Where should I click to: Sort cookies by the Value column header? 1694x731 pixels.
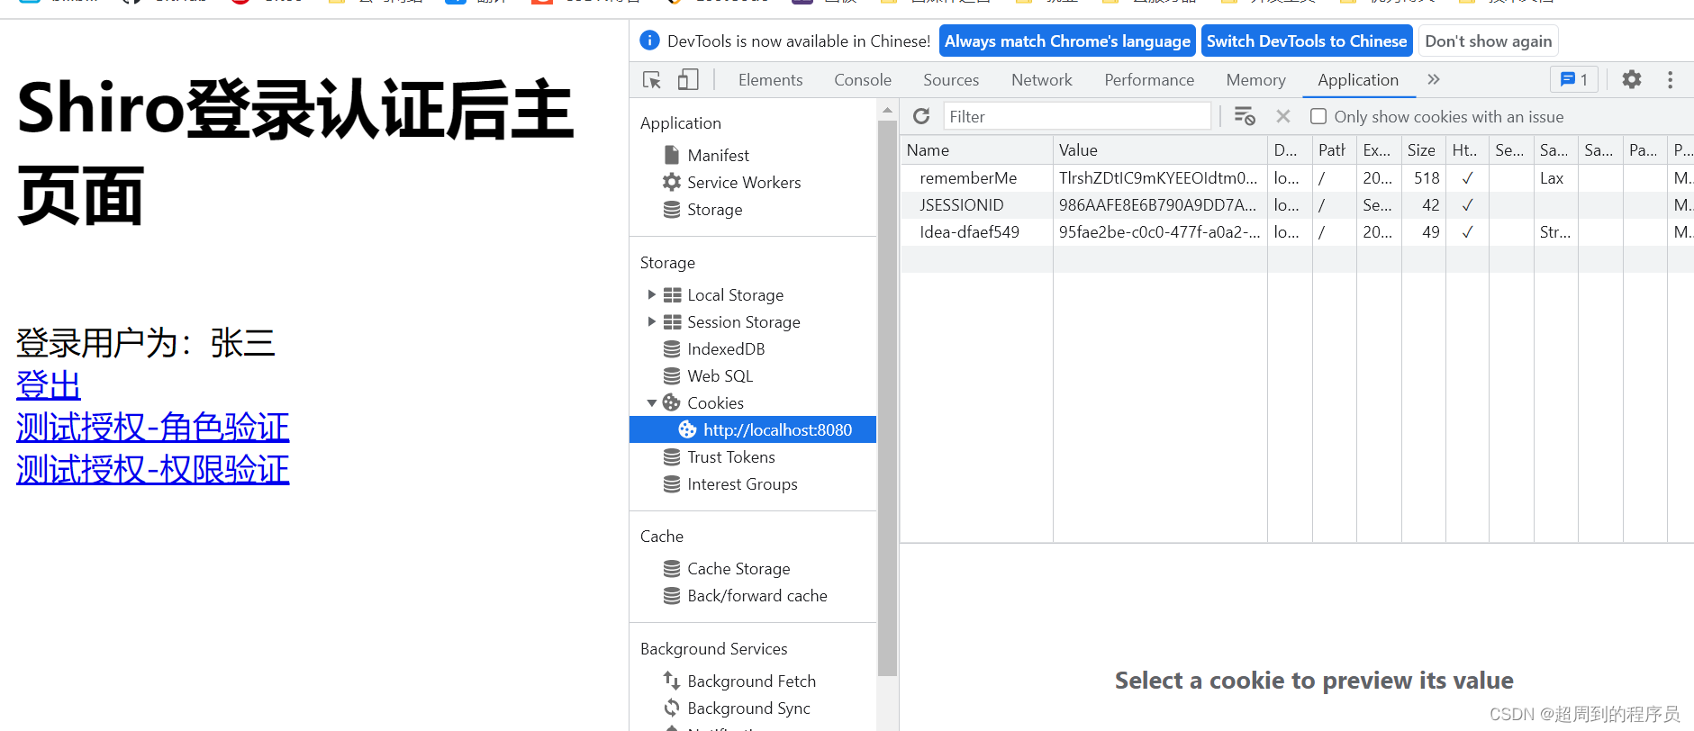(1160, 150)
